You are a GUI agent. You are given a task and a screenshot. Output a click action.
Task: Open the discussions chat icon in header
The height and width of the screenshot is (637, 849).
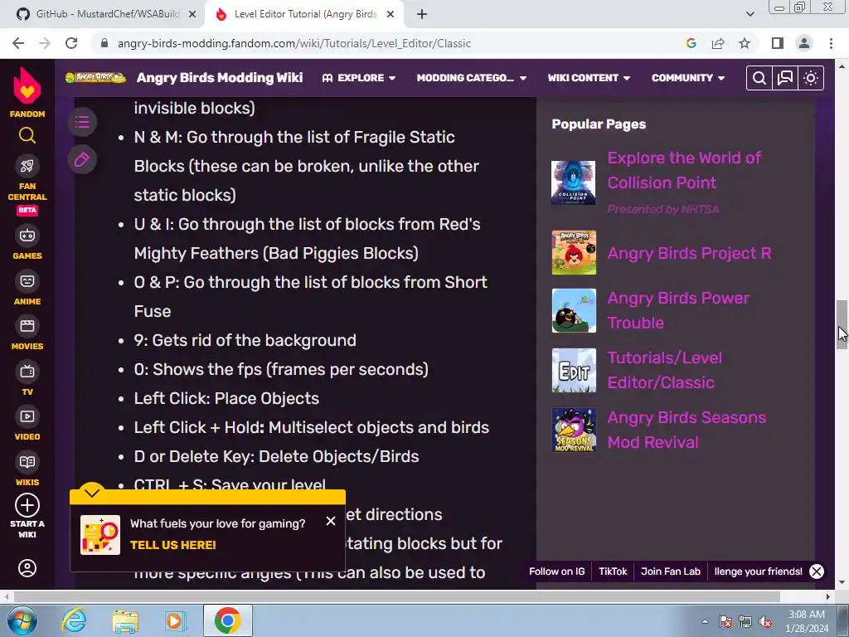click(x=785, y=78)
